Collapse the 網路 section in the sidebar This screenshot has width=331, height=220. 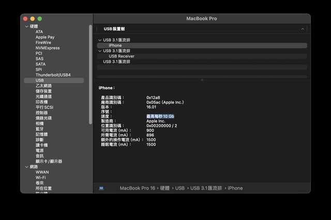point(27,167)
